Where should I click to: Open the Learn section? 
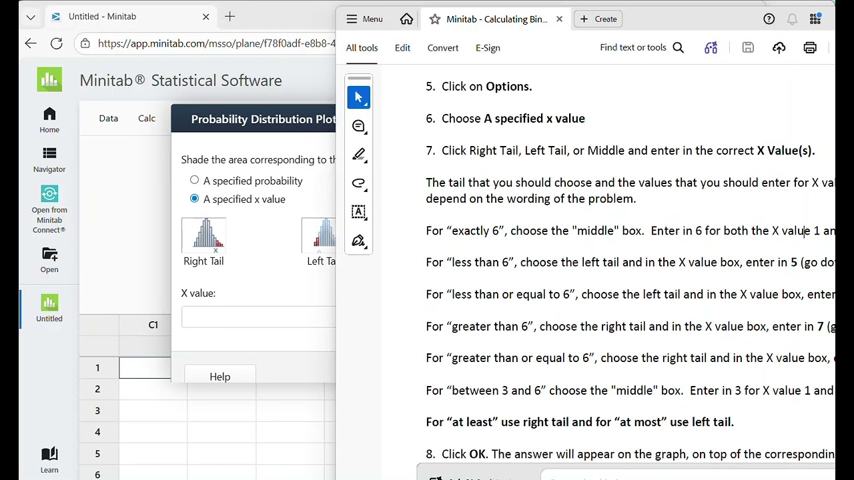49,460
